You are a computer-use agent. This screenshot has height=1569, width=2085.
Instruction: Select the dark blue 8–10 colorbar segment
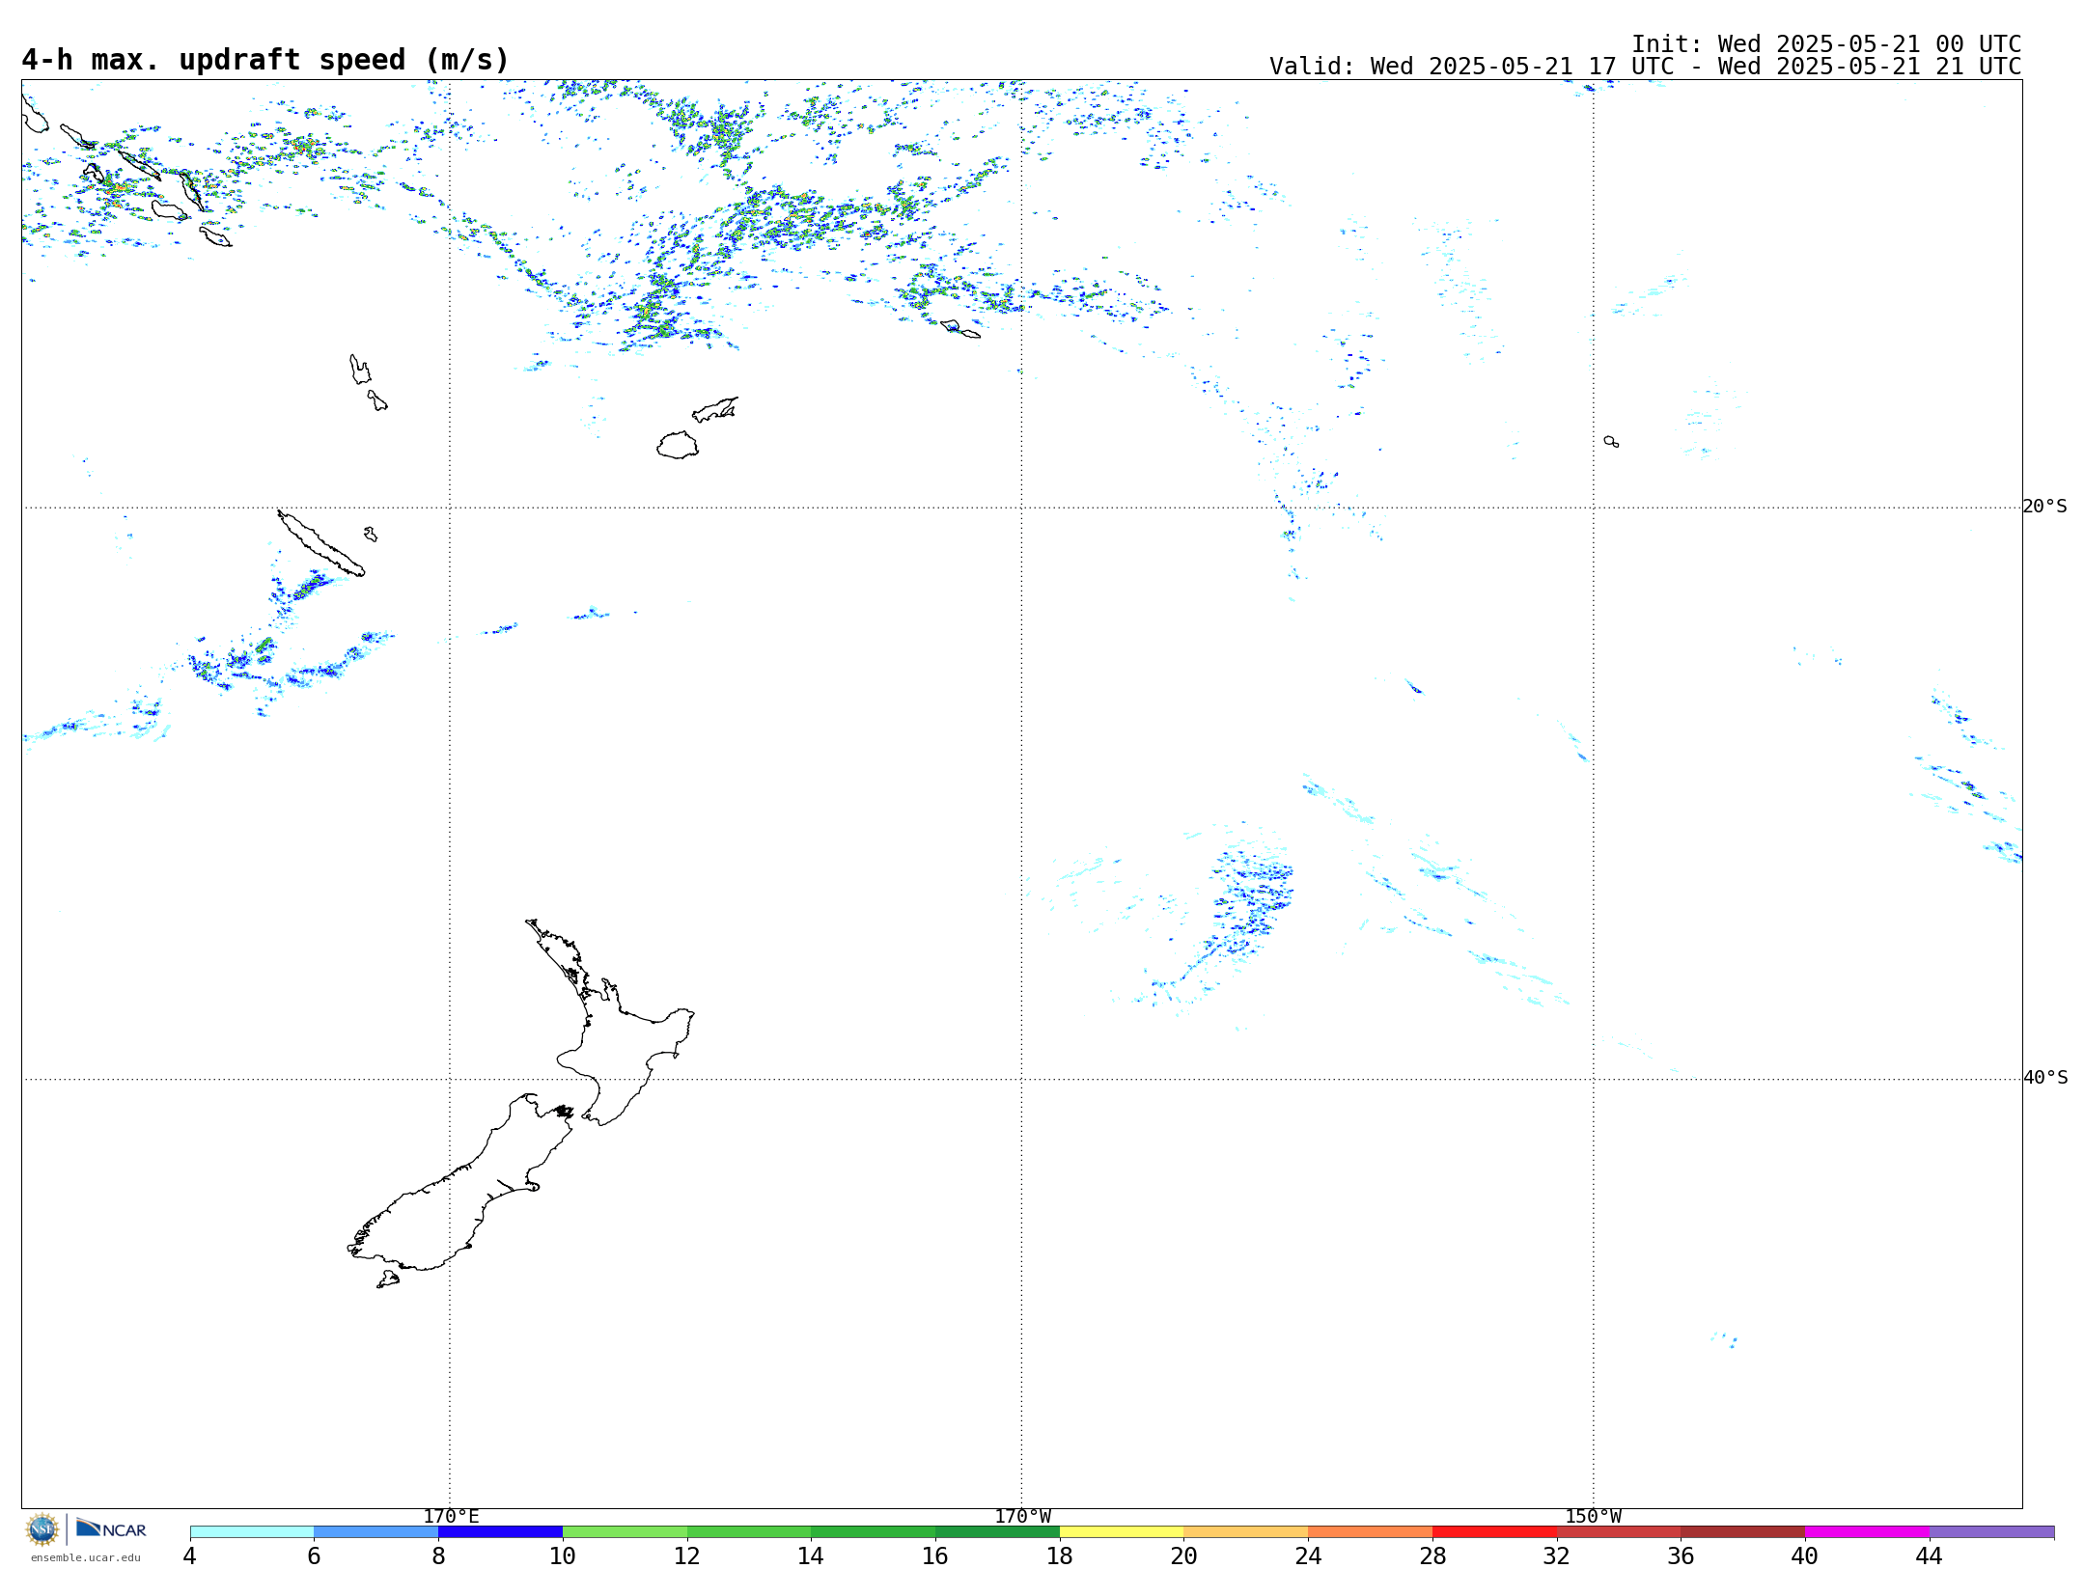(x=500, y=1531)
